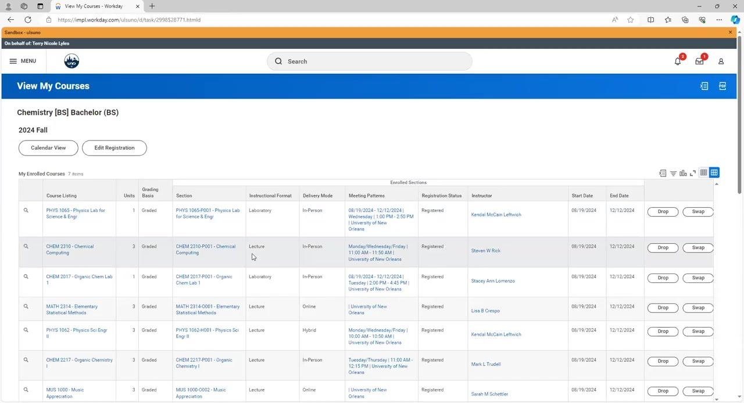Open magnifier for CHEM 2310 row

26,246
